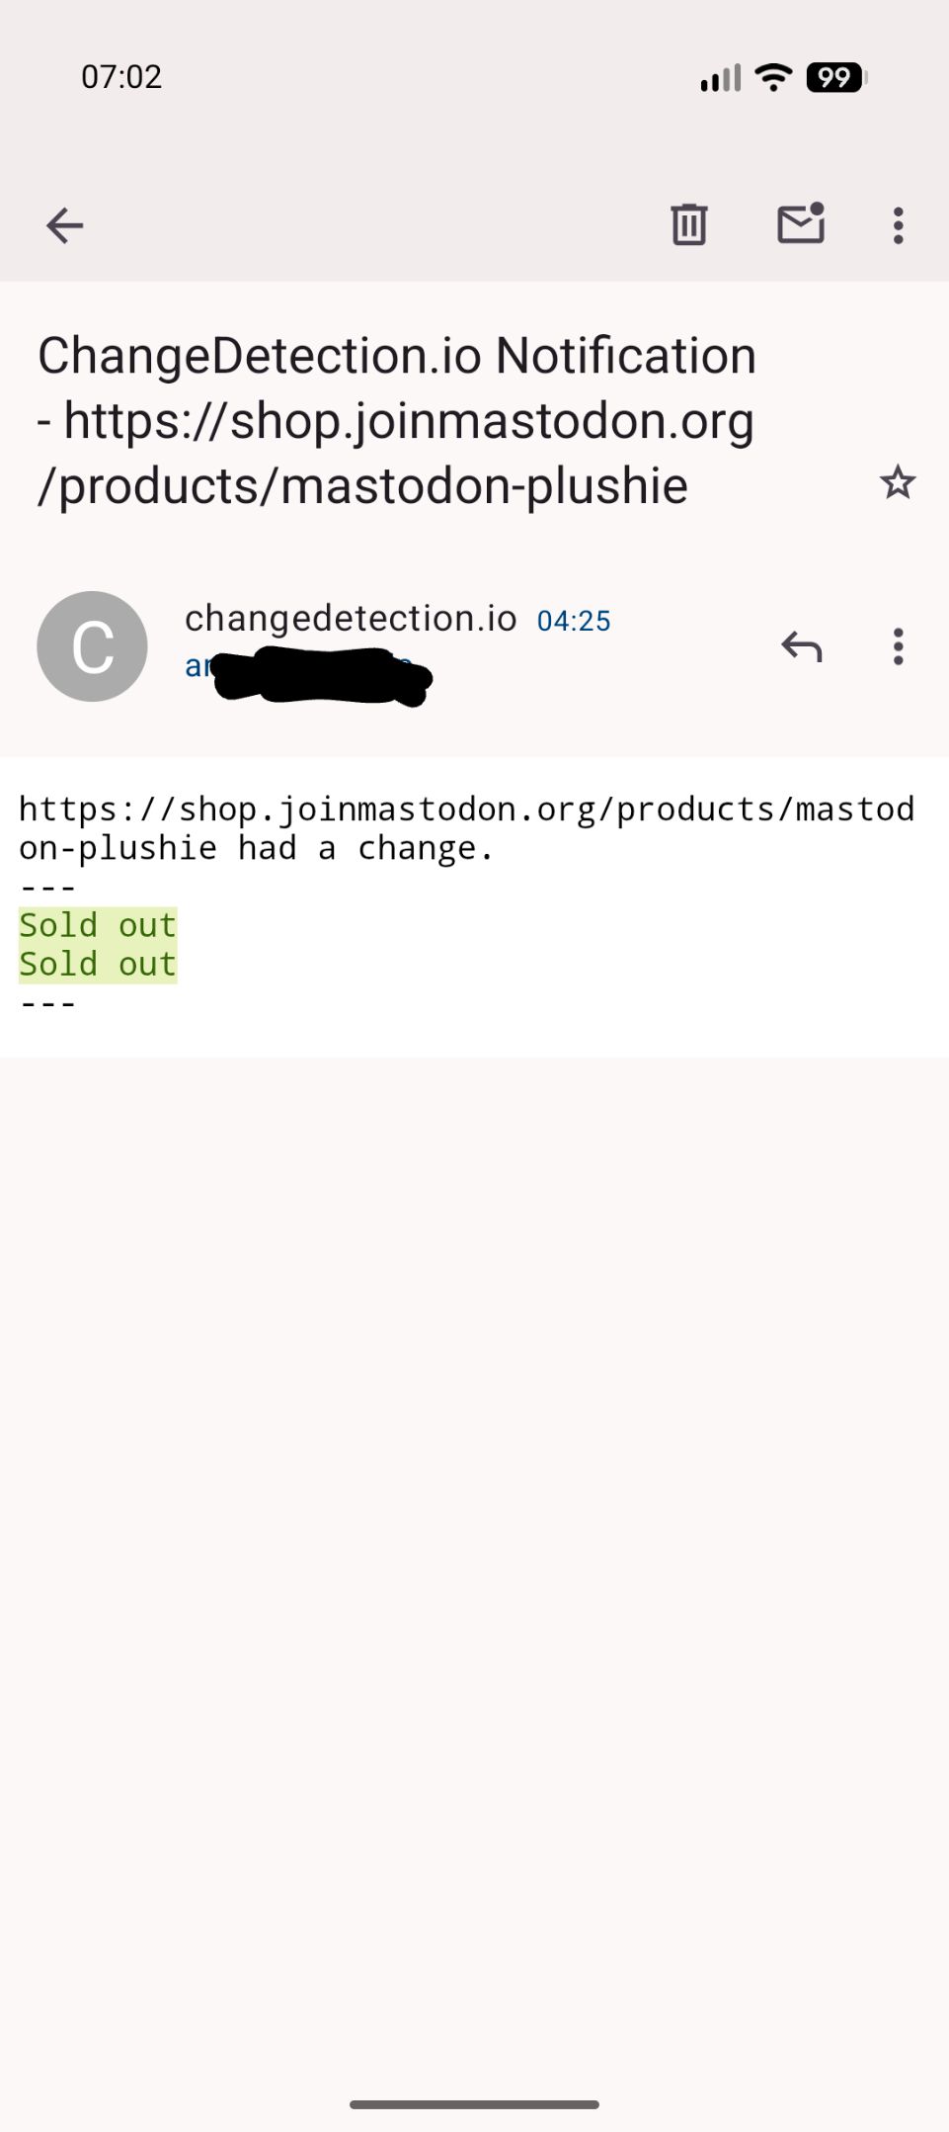Open the message options three-dot menu
949x2132 pixels.
click(x=898, y=646)
